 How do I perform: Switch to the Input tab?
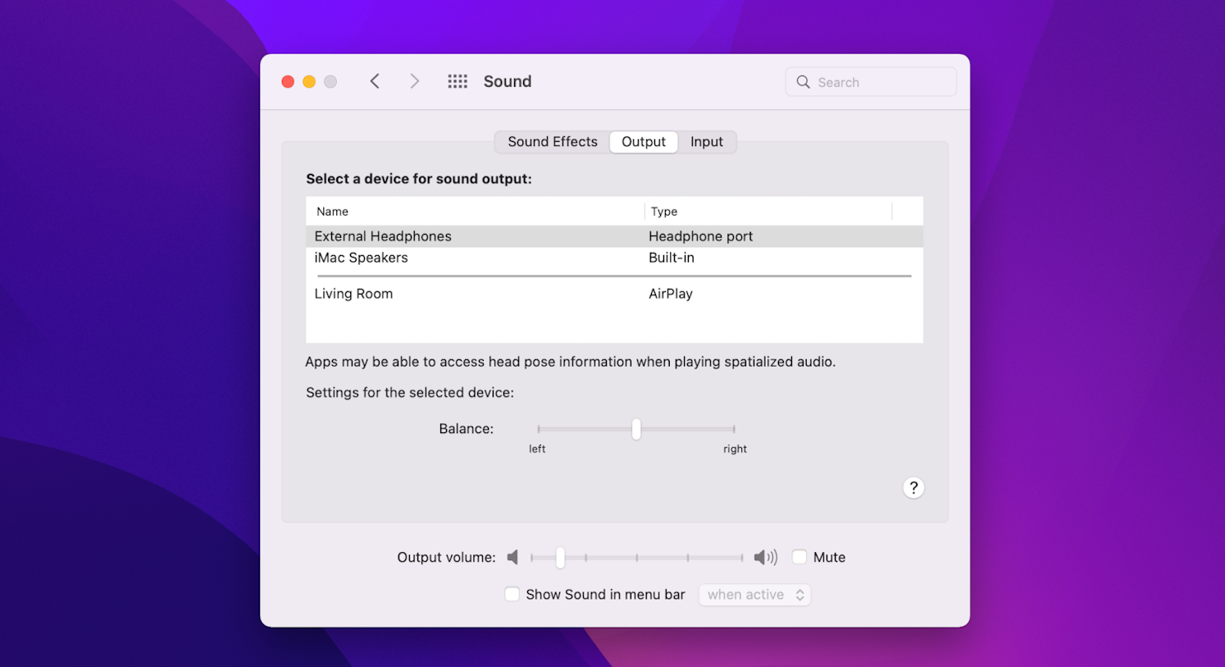pyautogui.click(x=706, y=141)
